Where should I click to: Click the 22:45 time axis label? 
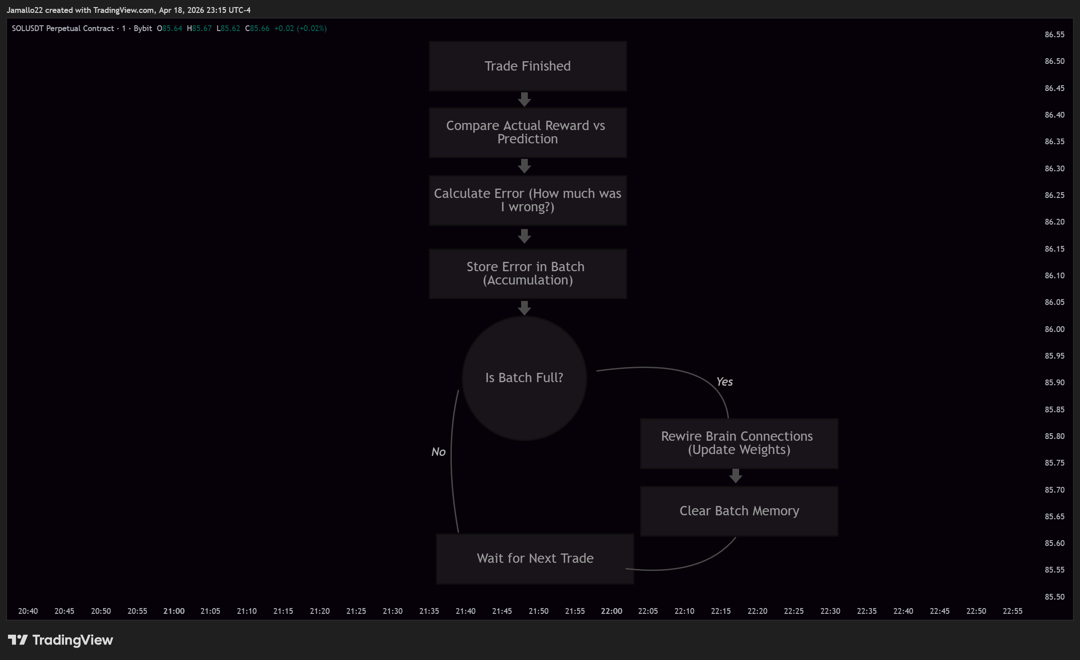[x=940, y=611]
